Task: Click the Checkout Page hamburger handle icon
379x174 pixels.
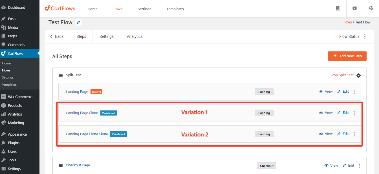Action: pos(60,166)
